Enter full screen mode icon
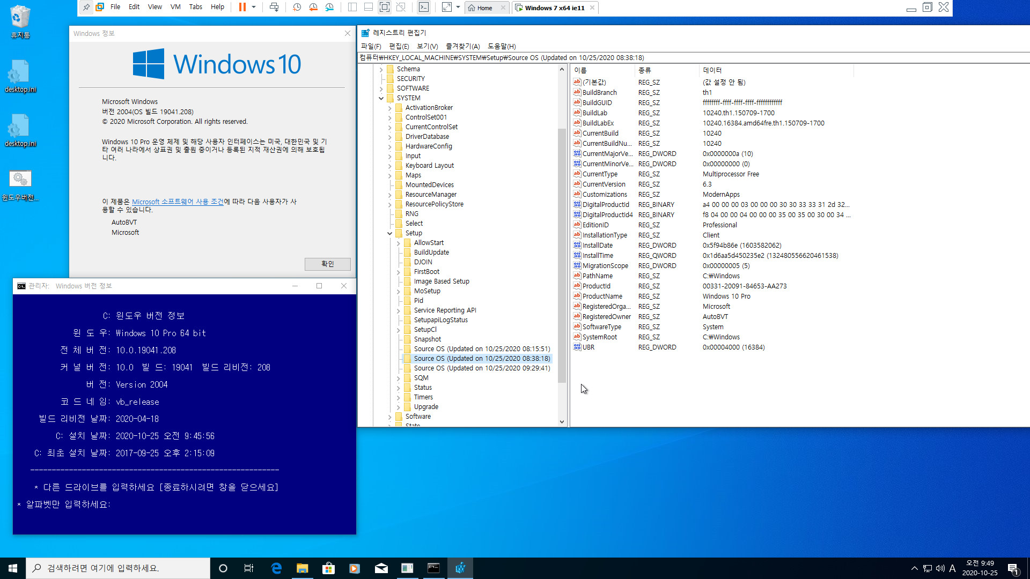The width and height of the screenshot is (1030, 579). pos(385,7)
